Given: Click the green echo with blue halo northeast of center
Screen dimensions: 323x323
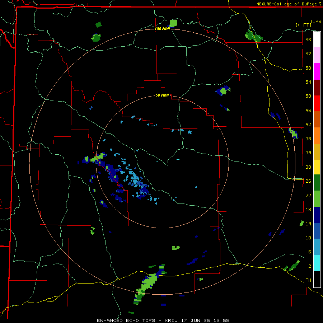Looking at the screenshot, I should point(223,91).
